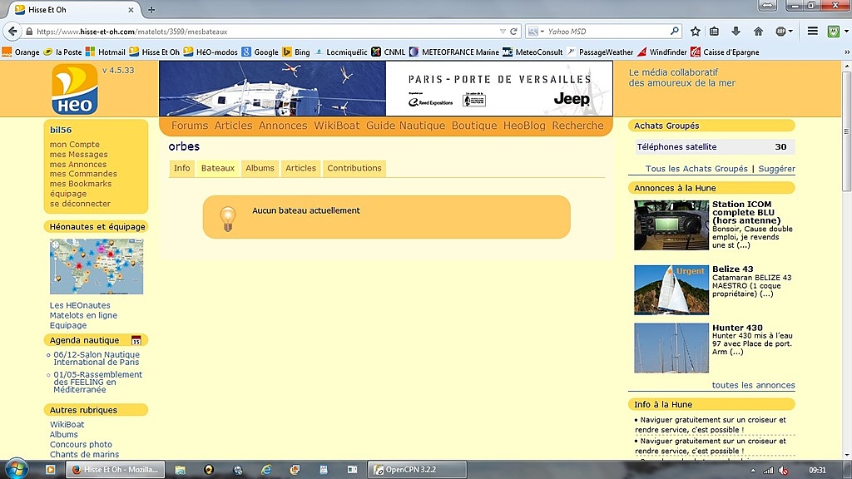The height and width of the screenshot is (479, 852).
Task: Click the volume icon in system tray
Action: [x=783, y=471]
